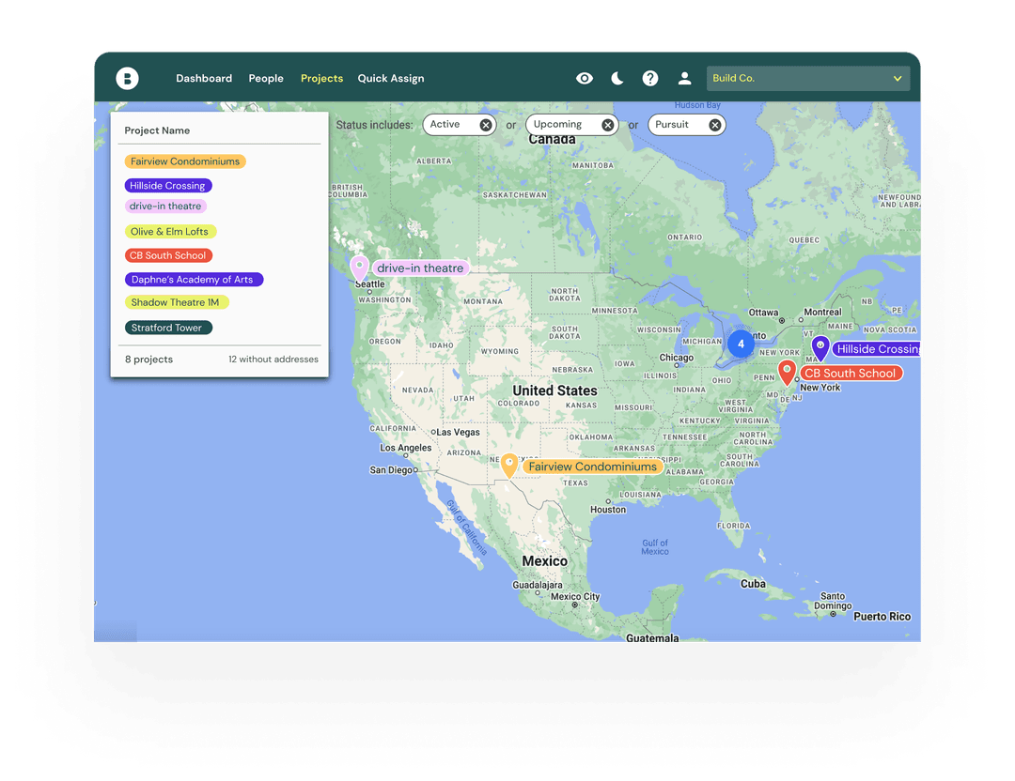1015x781 pixels.
Task: Remove the Upcoming status filter
Action: (608, 125)
